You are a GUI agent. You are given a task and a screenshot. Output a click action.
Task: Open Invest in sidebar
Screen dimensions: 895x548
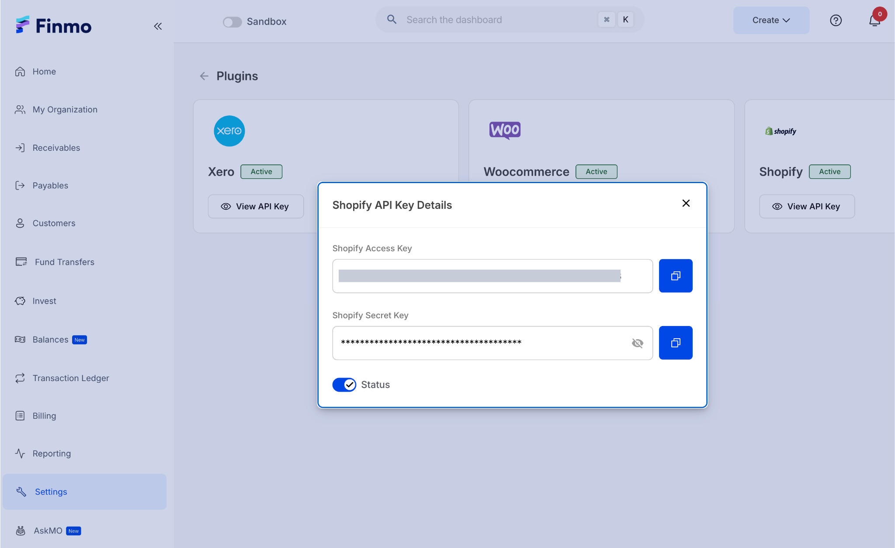point(84,301)
